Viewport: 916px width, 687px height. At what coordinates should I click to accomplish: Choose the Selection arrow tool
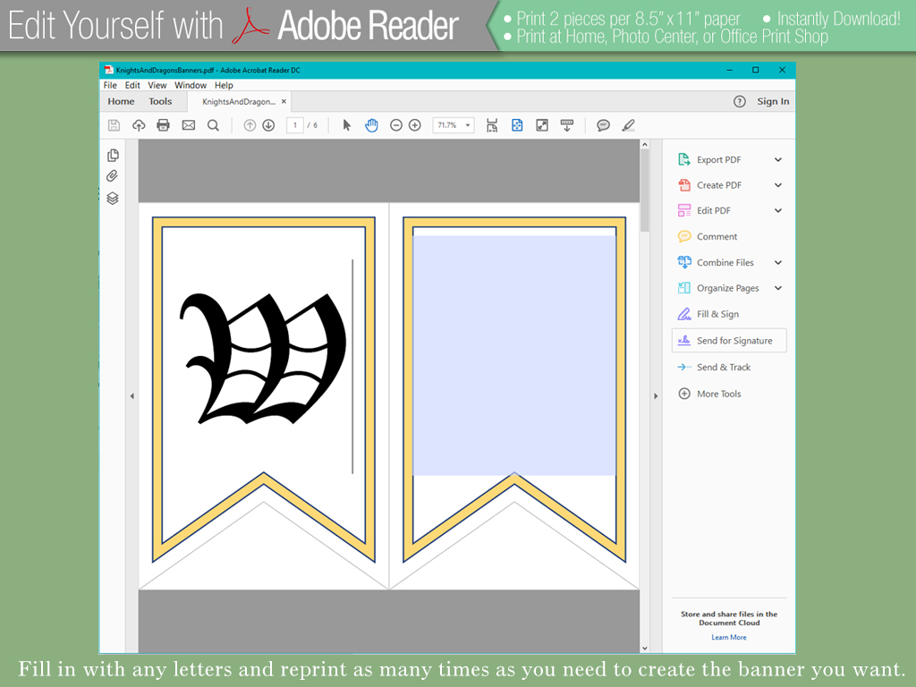(346, 125)
